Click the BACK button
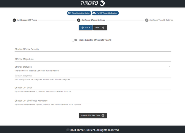 point(86,28)
